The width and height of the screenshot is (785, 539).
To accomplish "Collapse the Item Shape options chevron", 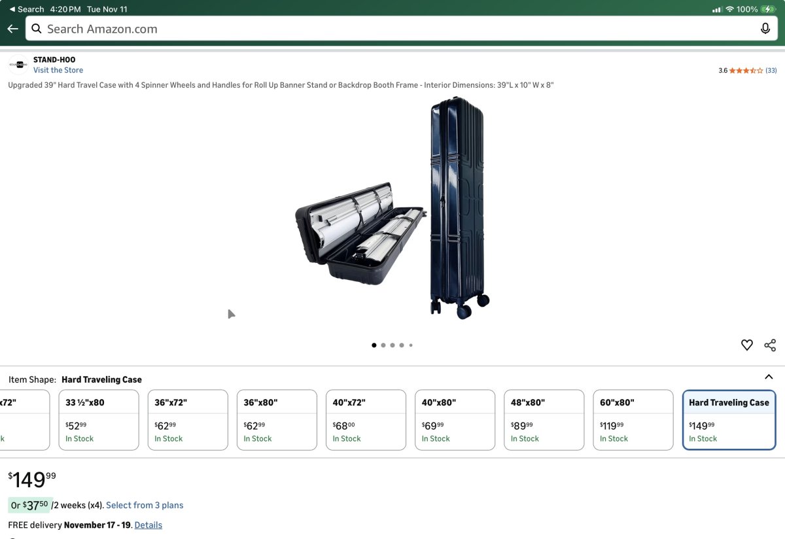I will pyautogui.click(x=769, y=377).
